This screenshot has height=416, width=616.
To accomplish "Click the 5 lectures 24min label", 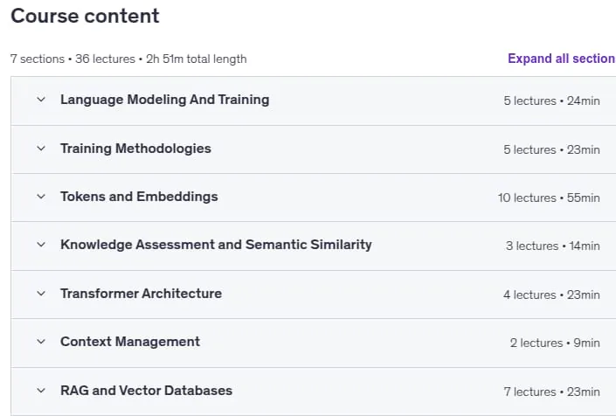I will 551,101.
